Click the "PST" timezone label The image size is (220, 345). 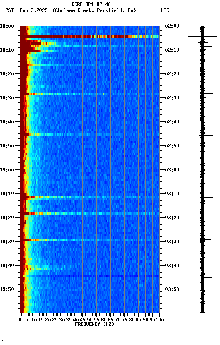pyautogui.click(x=10, y=10)
